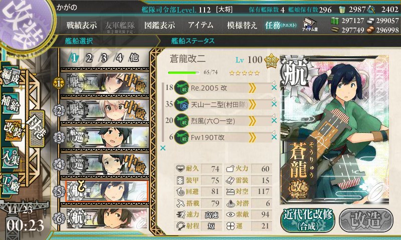Open the 工廠 (factory) sidebar icon

click(x=11, y=183)
